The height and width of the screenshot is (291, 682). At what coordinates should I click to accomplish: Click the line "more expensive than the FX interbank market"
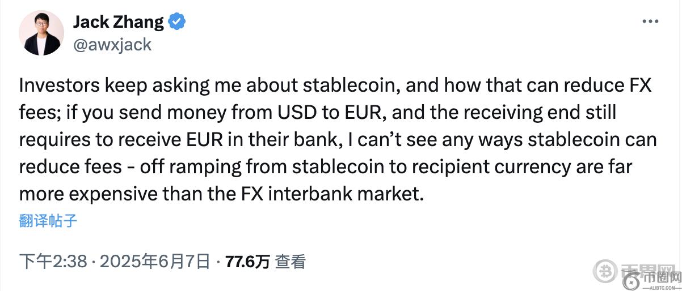pos(221,194)
